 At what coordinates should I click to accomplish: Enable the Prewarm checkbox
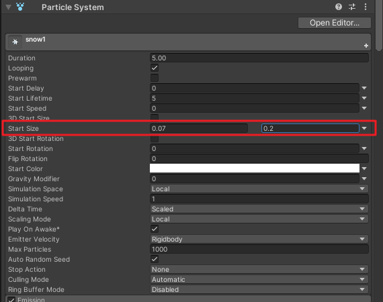tap(155, 78)
